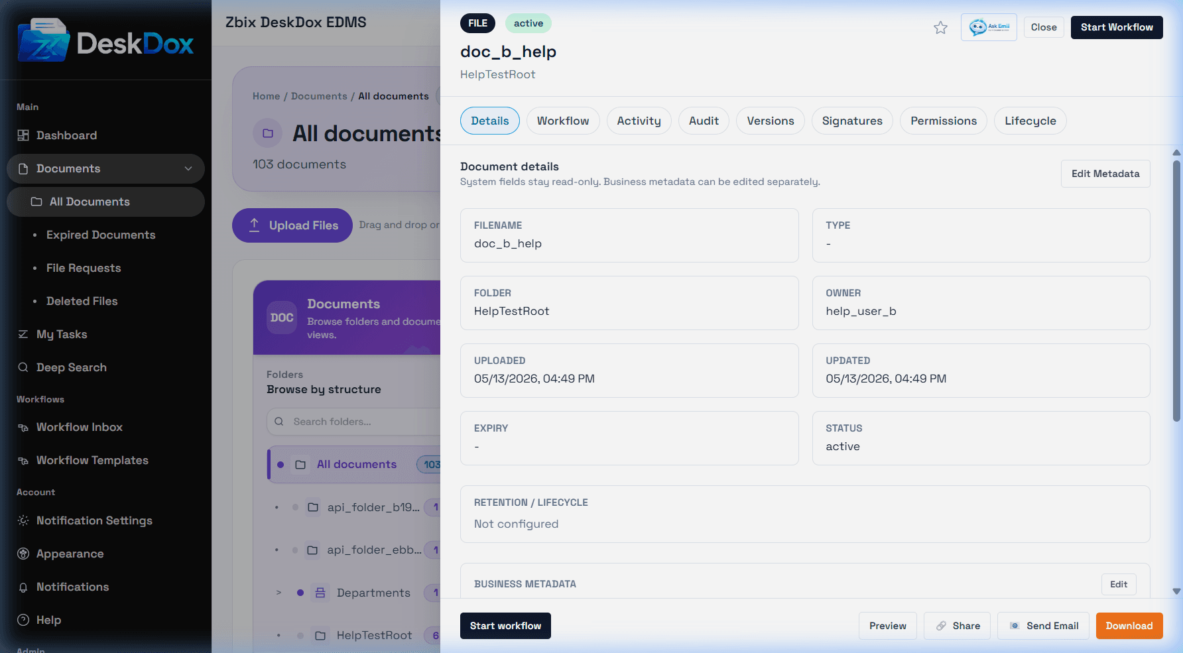Screen dimensions: 1183x653
Task: Click the bottom Start workflow button
Action: click(x=505, y=626)
